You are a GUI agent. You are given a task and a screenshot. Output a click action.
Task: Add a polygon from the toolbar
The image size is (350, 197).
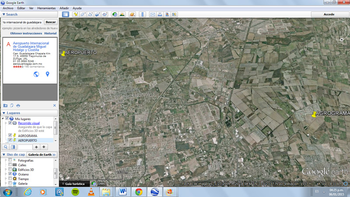[x=83, y=14]
